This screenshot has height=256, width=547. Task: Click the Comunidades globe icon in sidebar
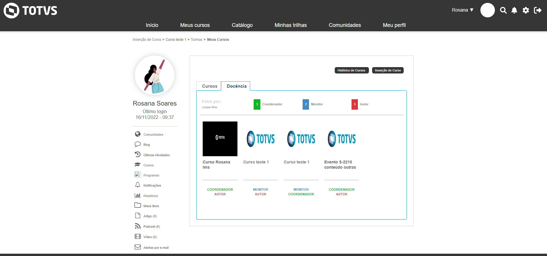138,134
